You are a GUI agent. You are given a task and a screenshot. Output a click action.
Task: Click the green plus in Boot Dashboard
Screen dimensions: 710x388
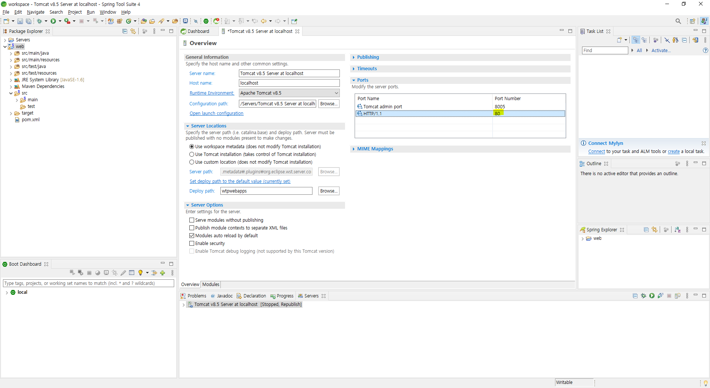pyautogui.click(x=162, y=273)
